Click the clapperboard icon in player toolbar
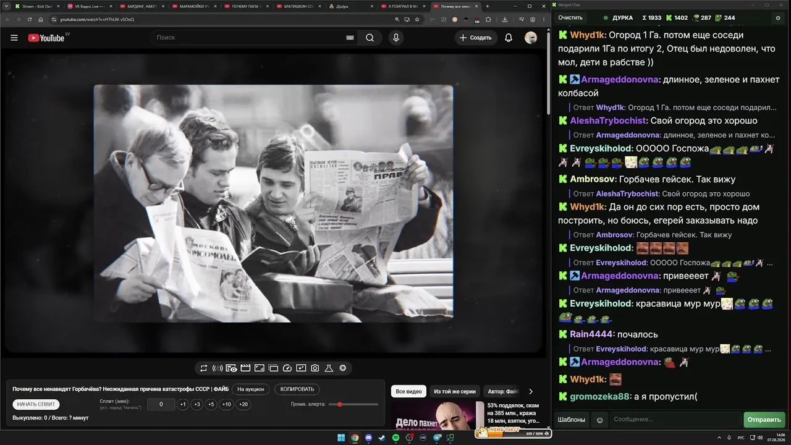The image size is (791, 445). [245, 368]
